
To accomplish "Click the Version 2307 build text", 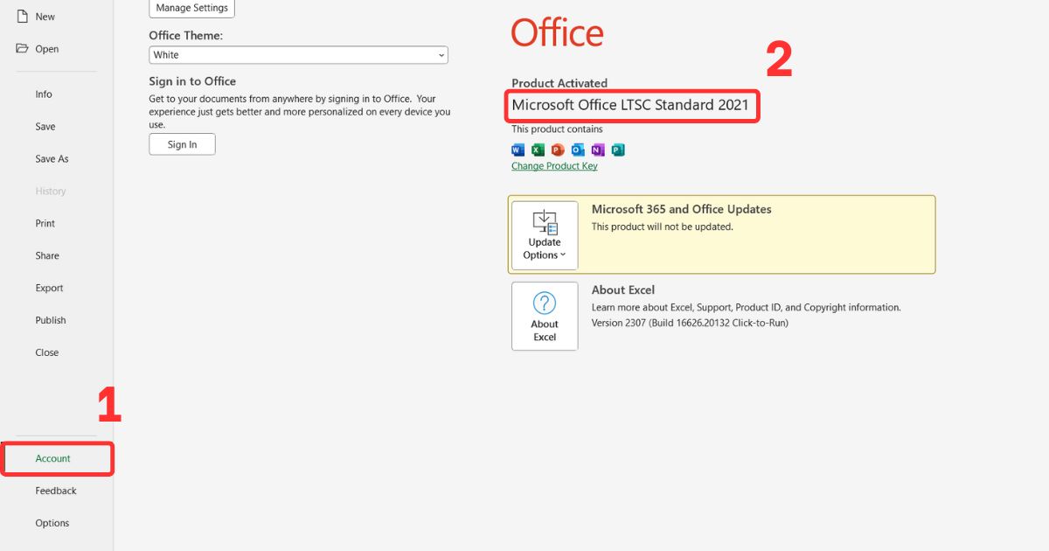I will pyautogui.click(x=690, y=323).
